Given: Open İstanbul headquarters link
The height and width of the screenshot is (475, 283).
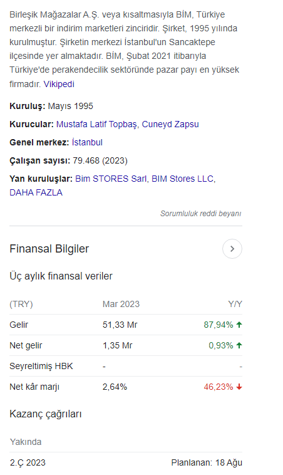Looking at the screenshot, I should click(87, 142).
